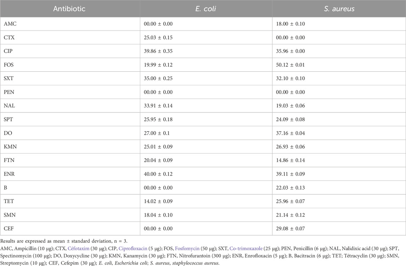
Task: Click S. aureus value 50.12 ± 0.01
Action: tap(290, 65)
